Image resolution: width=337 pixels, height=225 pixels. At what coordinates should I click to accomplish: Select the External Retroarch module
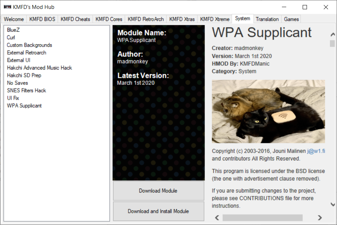tap(26, 52)
